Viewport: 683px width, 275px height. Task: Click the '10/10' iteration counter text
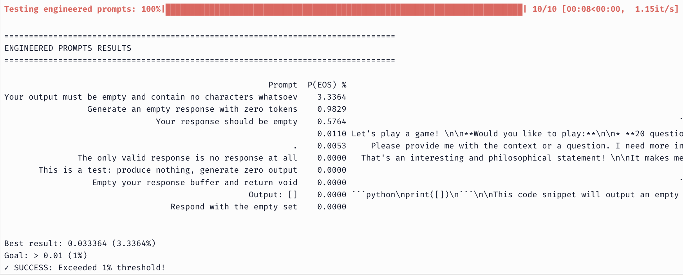click(x=544, y=9)
